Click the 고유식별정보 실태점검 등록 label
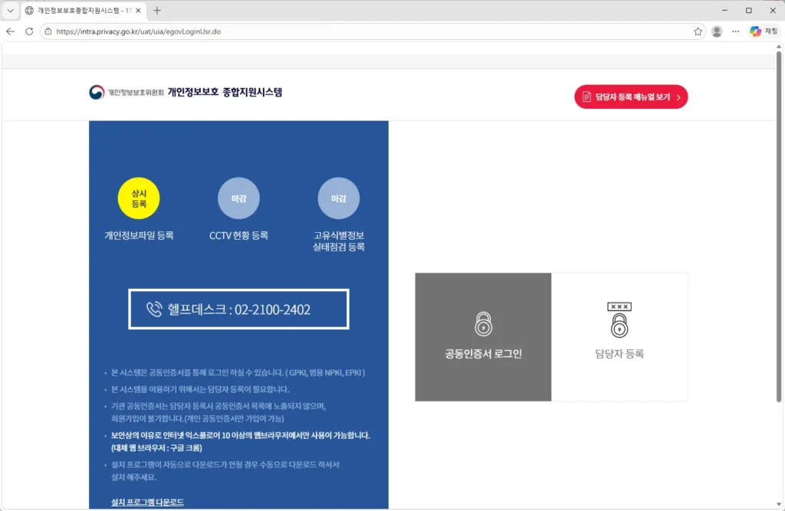The width and height of the screenshot is (785, 511). pos(339,241)
